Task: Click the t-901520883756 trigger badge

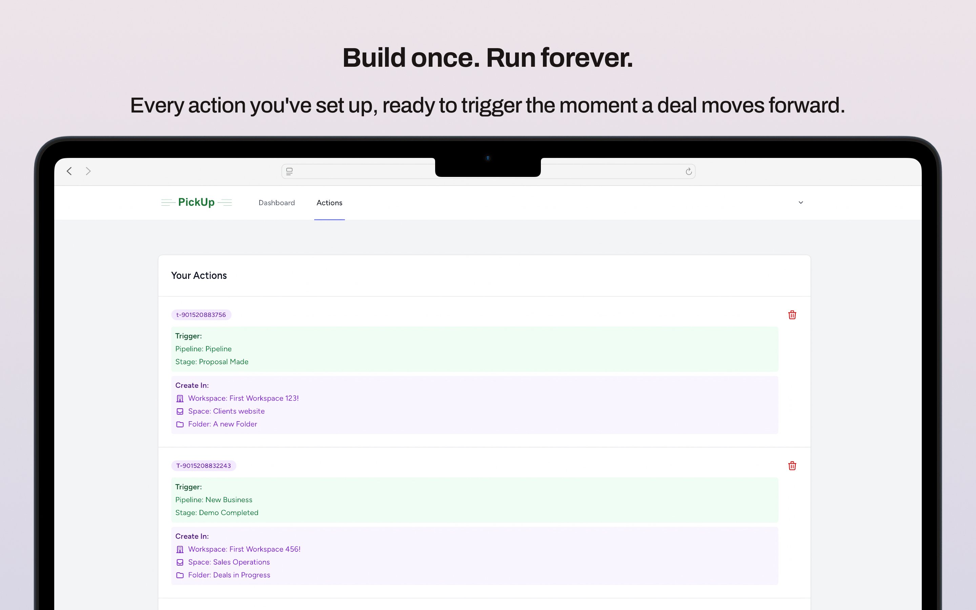Action: point(202,315)
